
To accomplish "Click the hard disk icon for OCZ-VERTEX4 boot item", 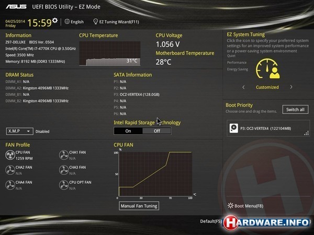I will [x=234, y=128].
